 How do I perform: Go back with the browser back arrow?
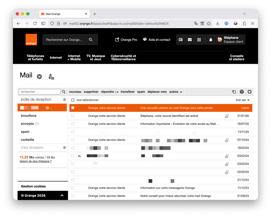click(19, 24)
